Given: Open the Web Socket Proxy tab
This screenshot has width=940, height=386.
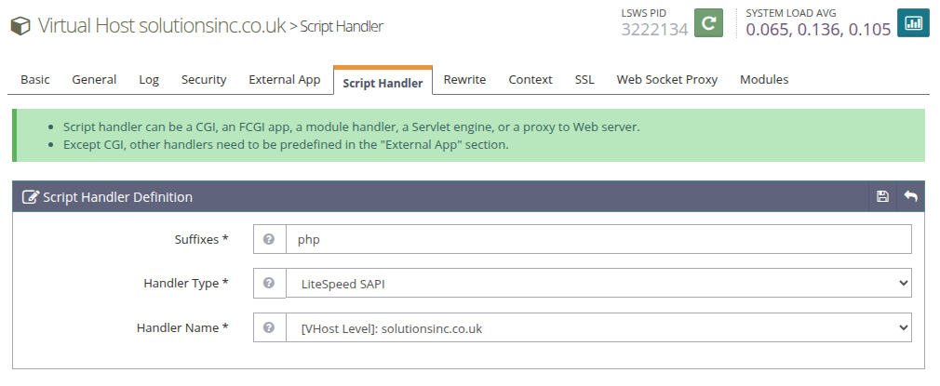Looking at the screenshot, I should (x=666, y=80).
